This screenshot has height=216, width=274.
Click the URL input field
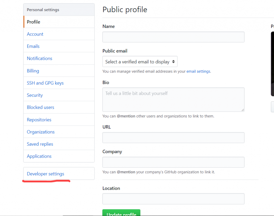point(173,138)
